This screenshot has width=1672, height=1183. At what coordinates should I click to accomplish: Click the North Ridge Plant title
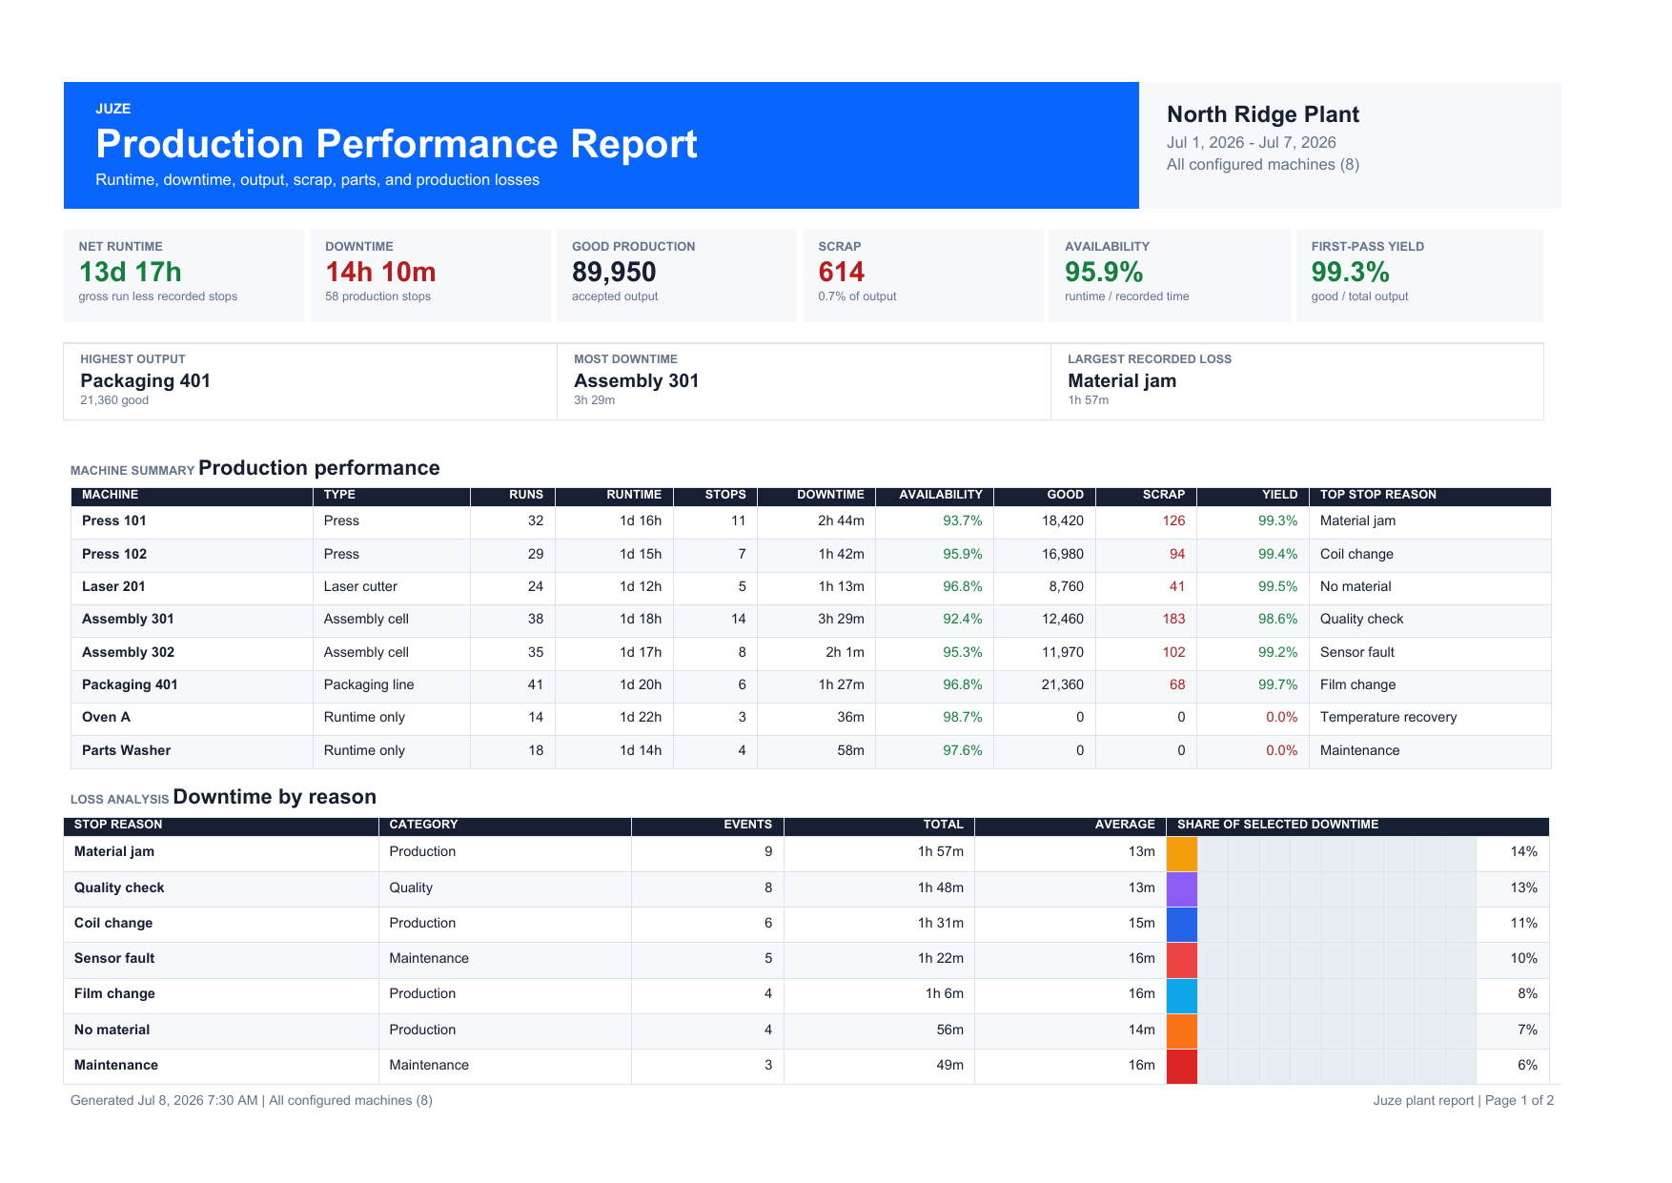pyautogui.click(x=1263, y=115)
